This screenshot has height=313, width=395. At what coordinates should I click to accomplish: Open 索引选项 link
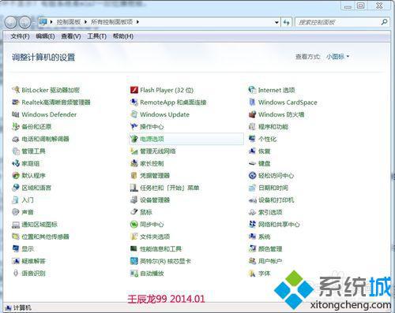click(x=270, y=212)
